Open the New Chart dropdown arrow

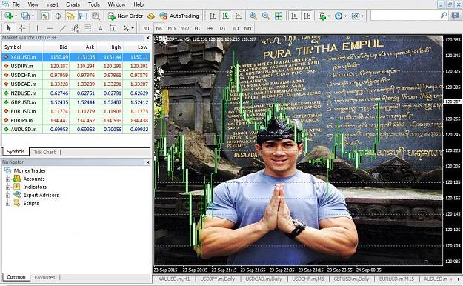coord(16,16)
